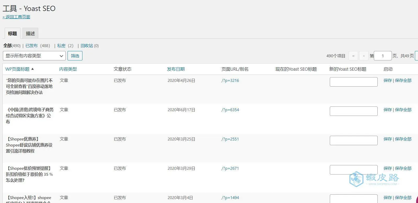Click 保存全部 in the /?p=2551 row
This screenshot has width=418, height=203.
[403, 139]
